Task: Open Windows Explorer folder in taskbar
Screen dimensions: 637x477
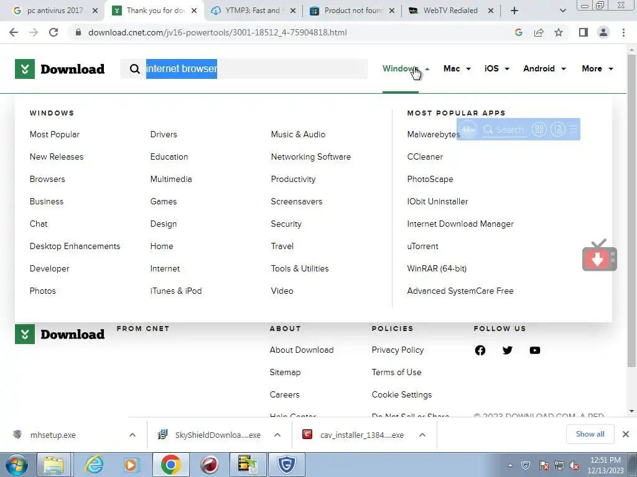Action: [53, 465]
